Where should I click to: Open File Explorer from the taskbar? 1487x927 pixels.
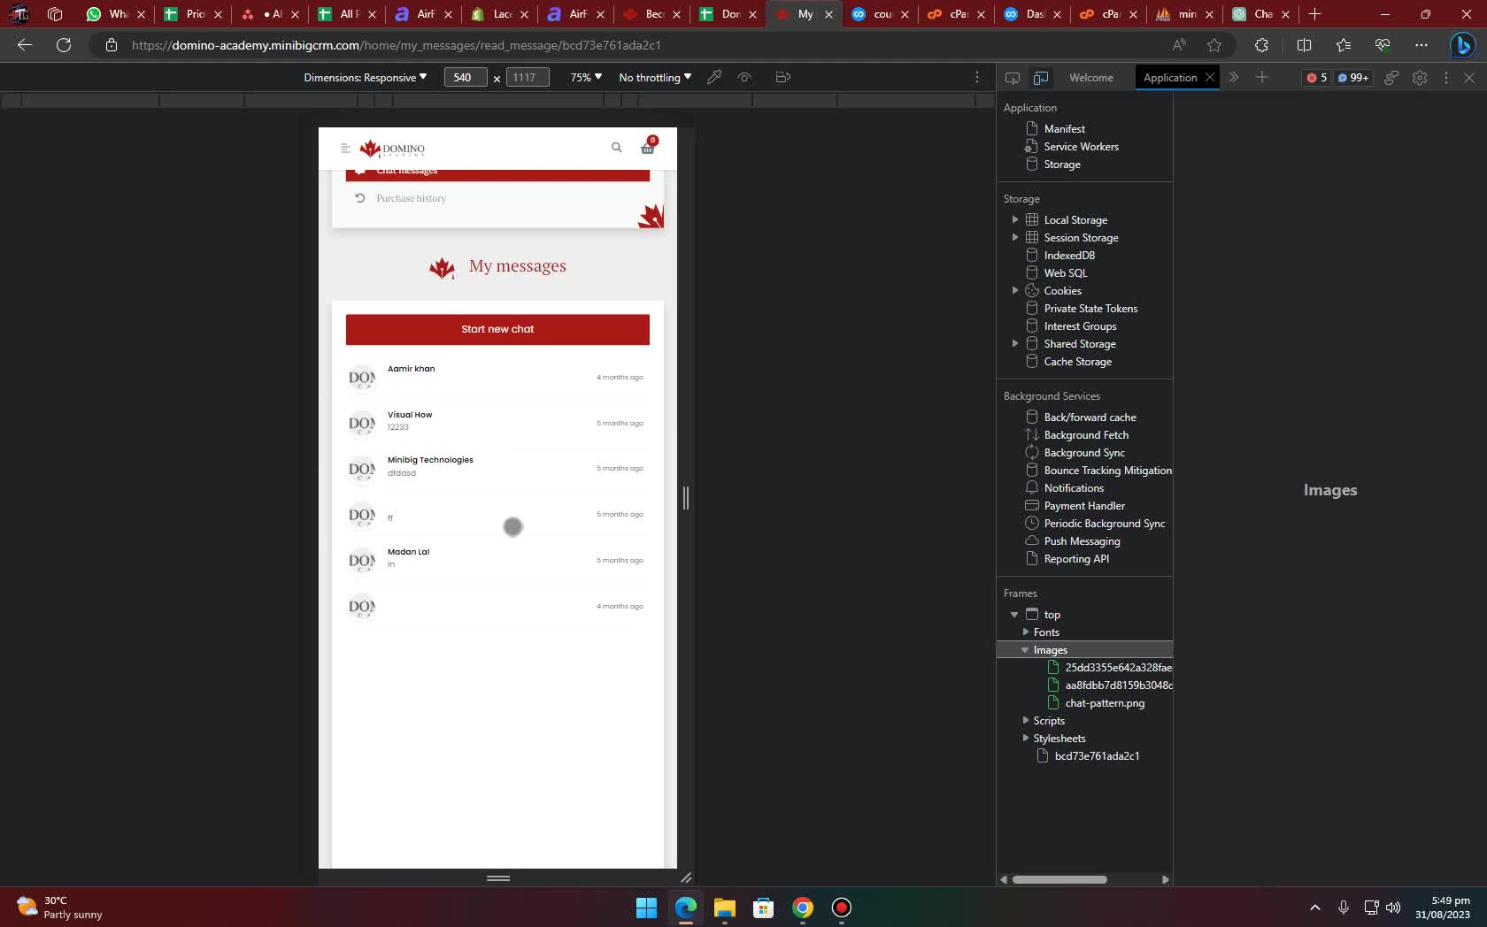725,908
